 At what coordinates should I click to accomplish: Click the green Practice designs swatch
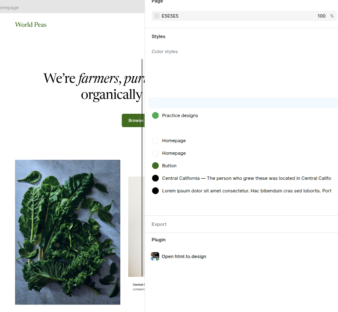click(155, 115)
